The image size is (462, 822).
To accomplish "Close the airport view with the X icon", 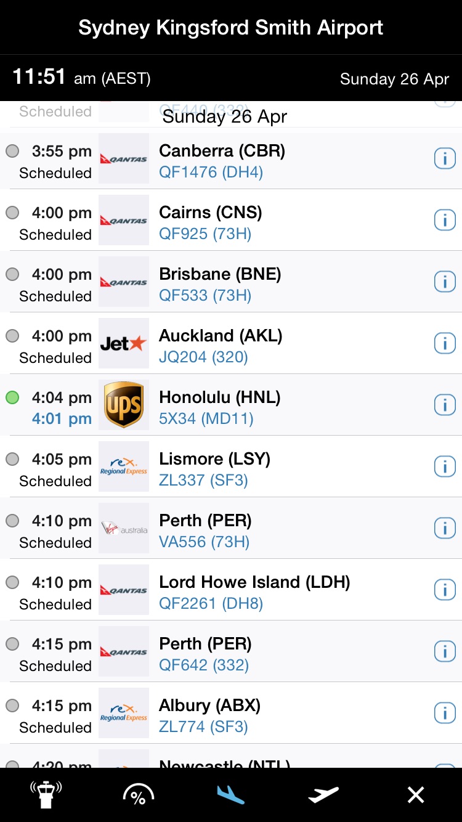I will click(416, 795).
